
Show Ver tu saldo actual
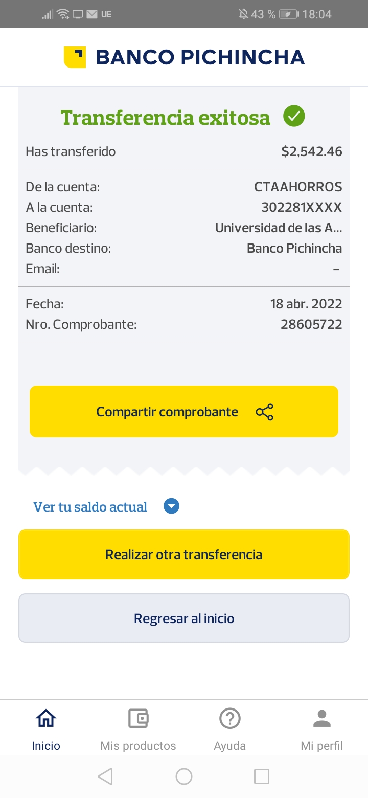(x=90, y=507)
